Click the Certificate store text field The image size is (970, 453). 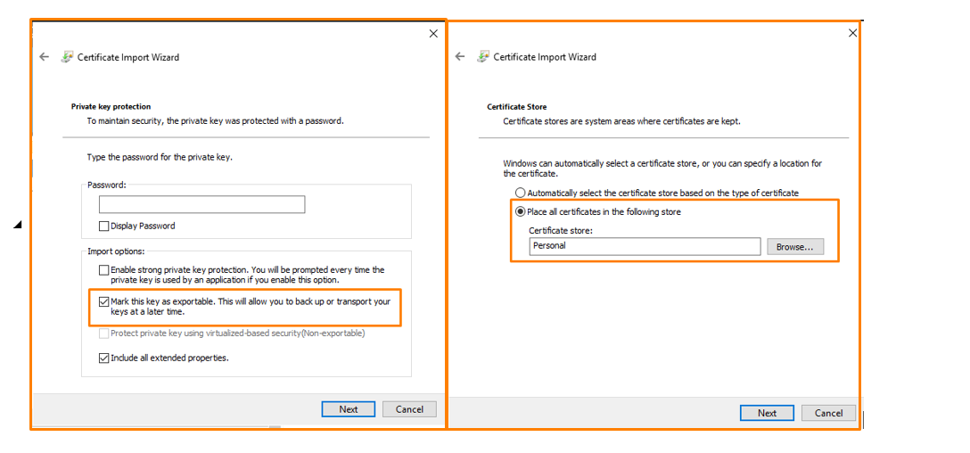pos(645,246)
